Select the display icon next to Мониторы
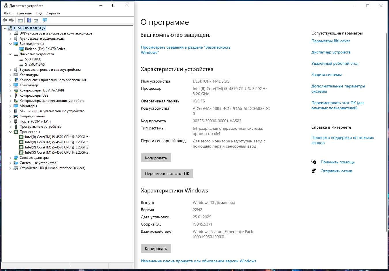 pos(16,106)
